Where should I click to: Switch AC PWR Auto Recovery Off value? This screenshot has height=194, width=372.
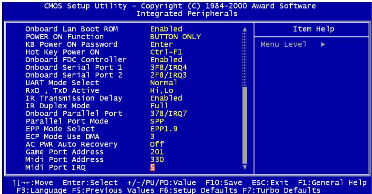click(157, 144)
